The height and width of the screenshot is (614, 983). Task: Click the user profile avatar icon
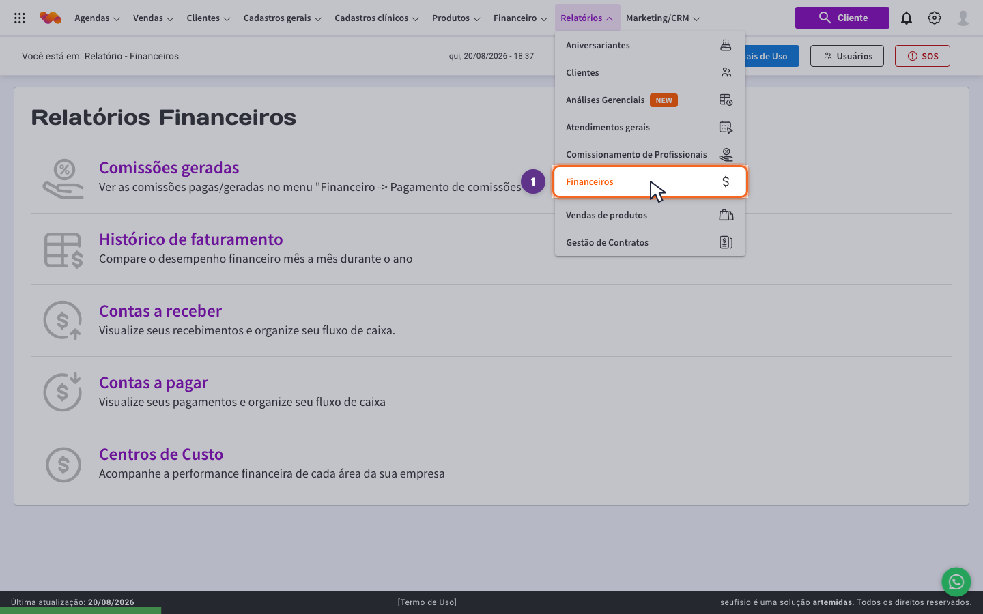(x=963, y=18)
